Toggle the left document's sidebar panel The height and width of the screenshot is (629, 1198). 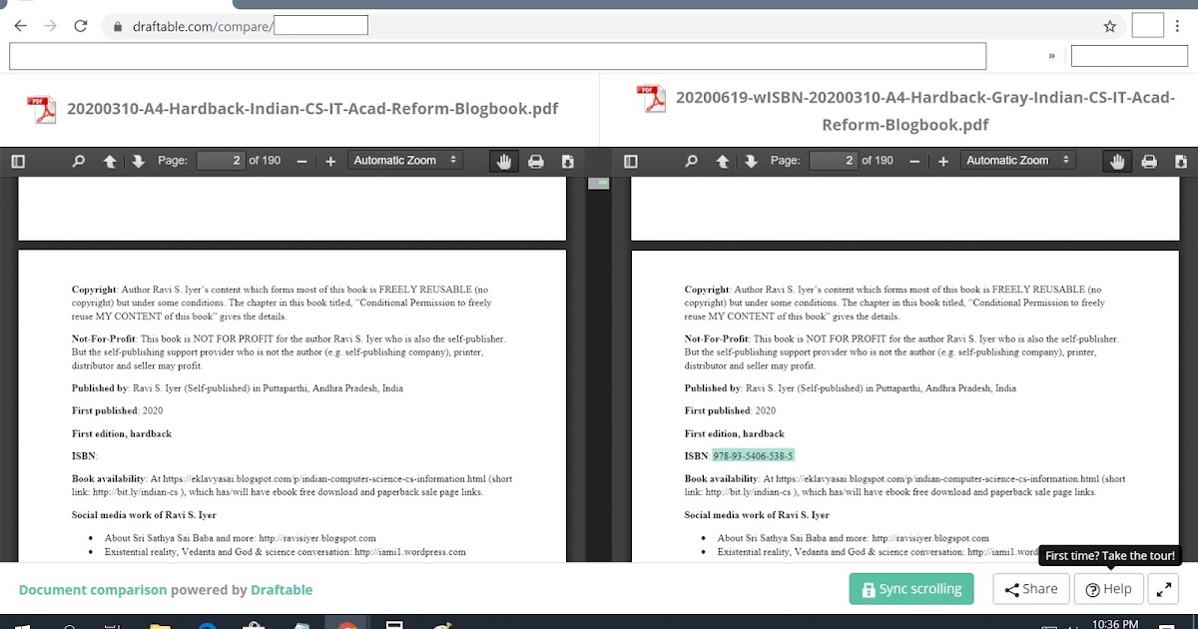click(17, 160)
